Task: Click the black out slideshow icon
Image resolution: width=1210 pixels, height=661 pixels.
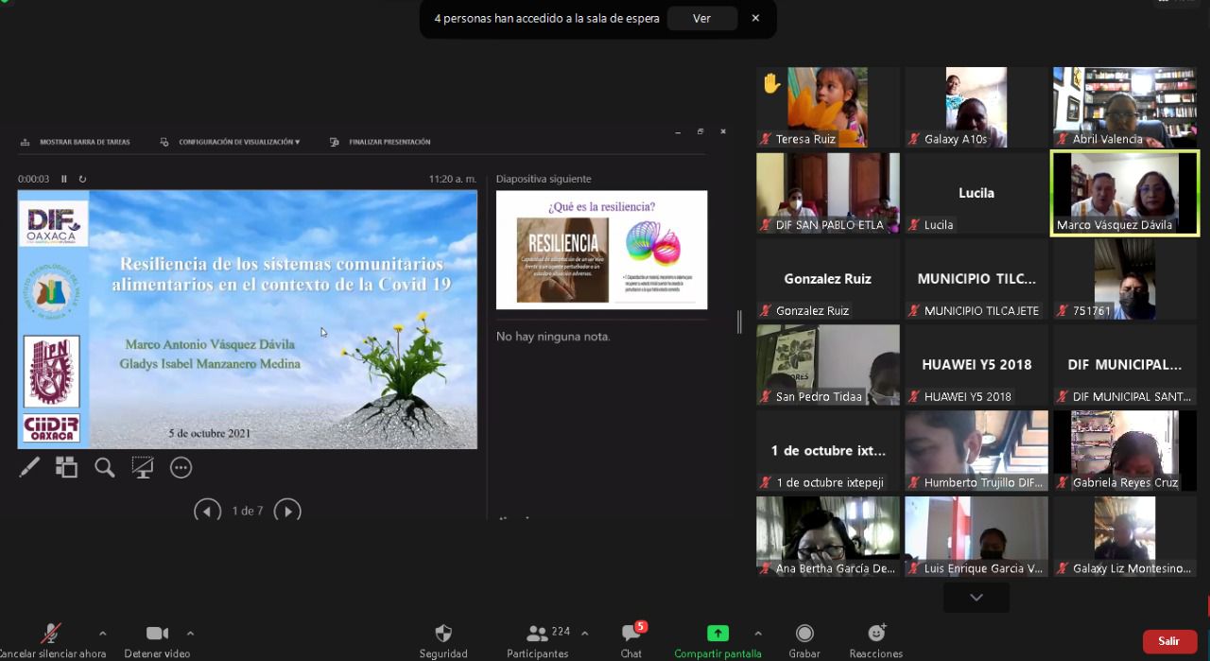Action: [143, 467]
